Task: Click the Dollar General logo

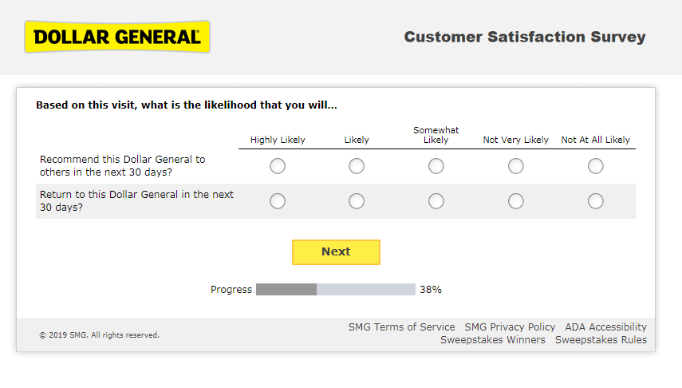Action: coord(117,37)
